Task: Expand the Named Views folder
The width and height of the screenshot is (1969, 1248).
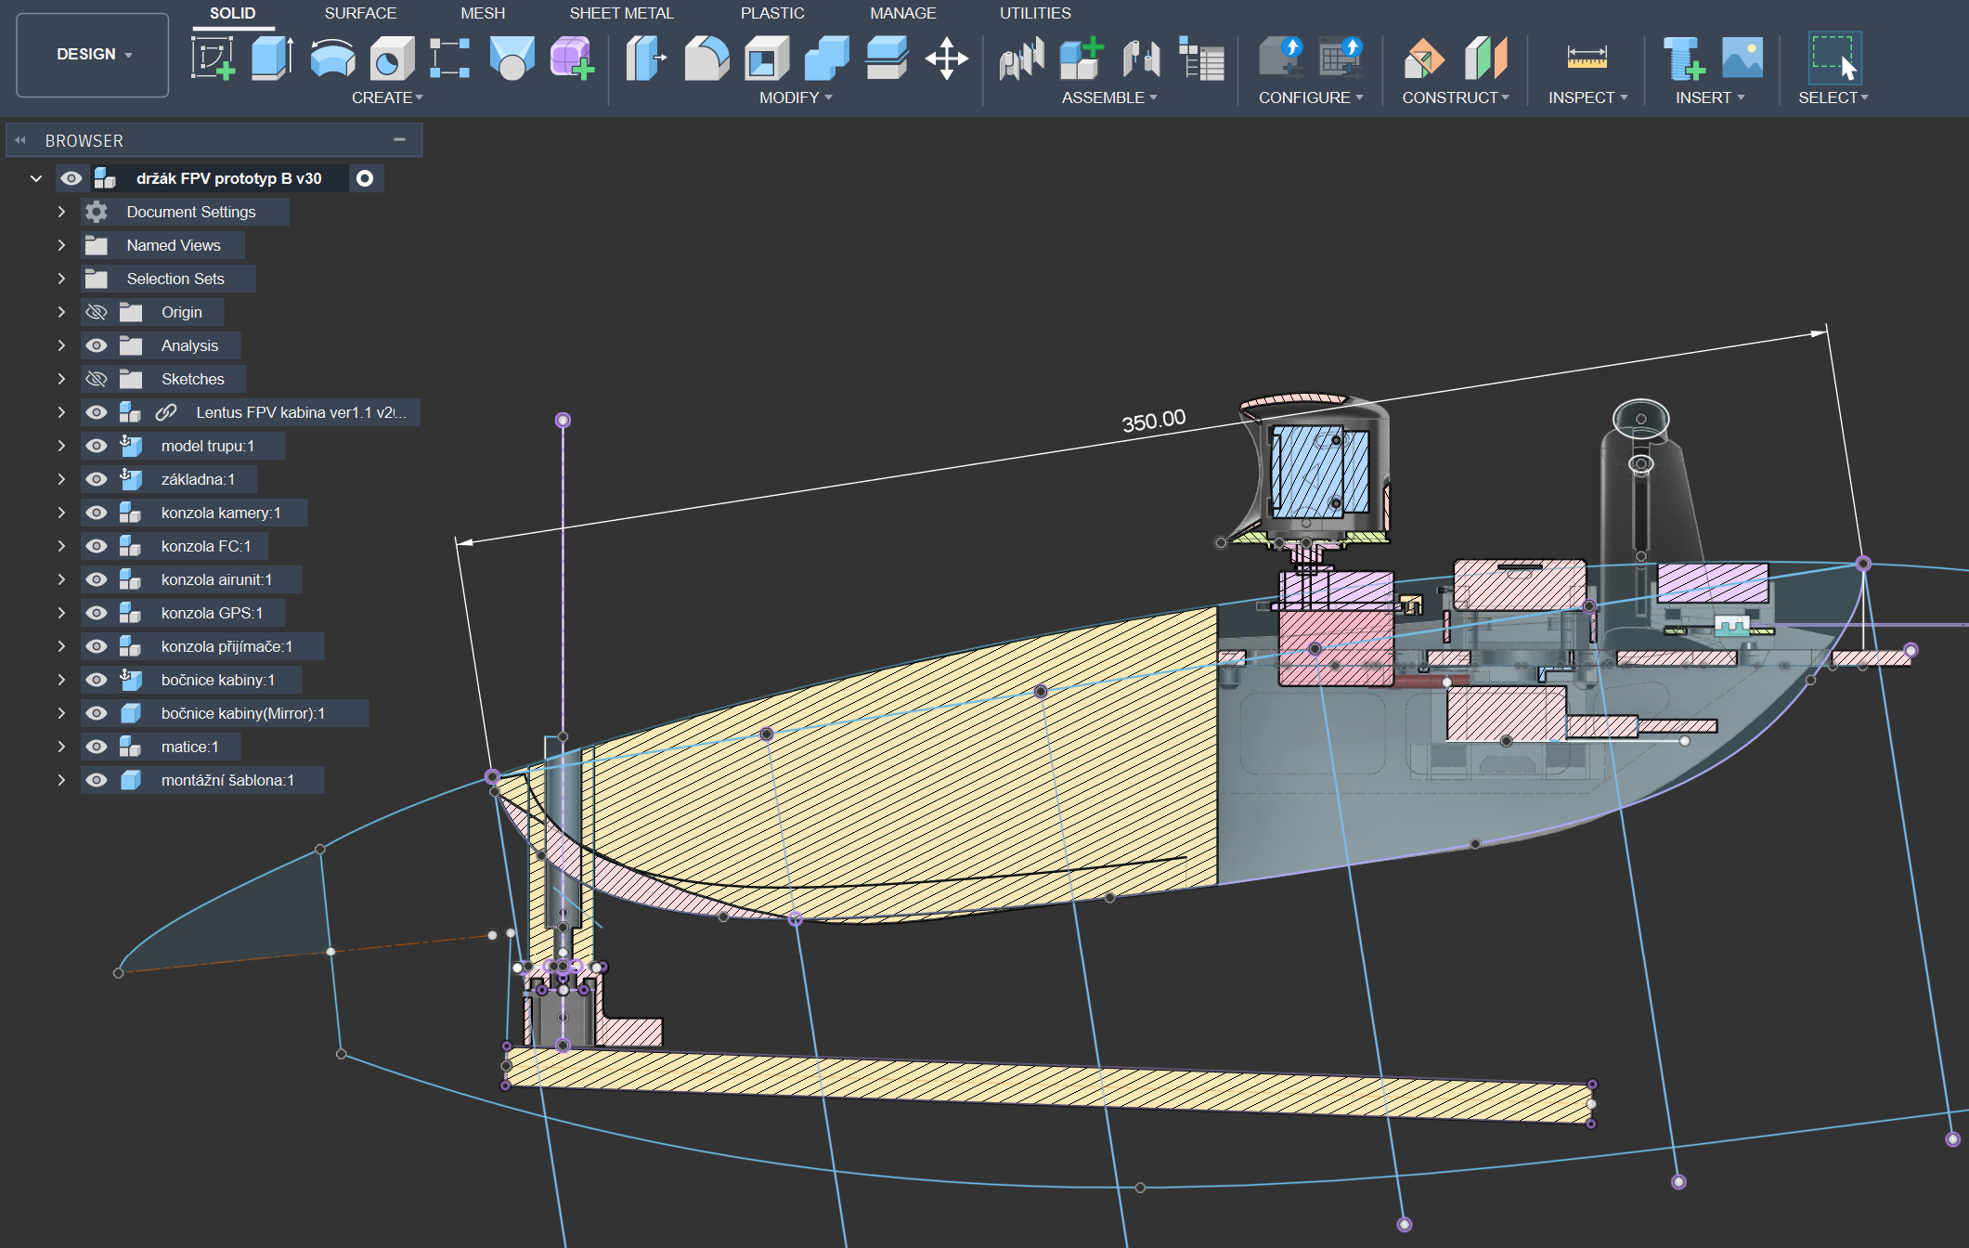Action: [x=61, y=245]
